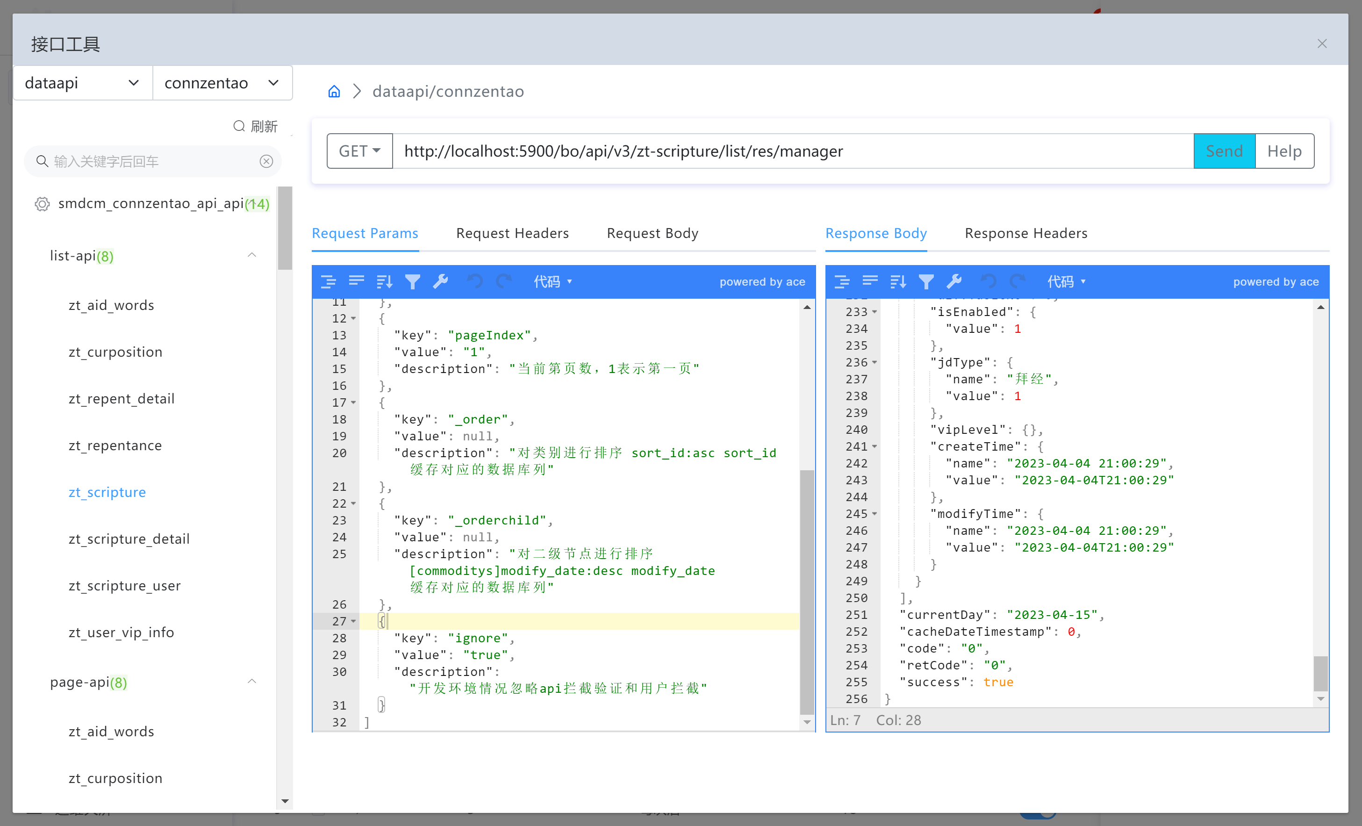Viewport: 1362px width, 826px height.
Task: Click the gear icon beside smdcm_connzentao_api_api
Action: click(42, 204)
